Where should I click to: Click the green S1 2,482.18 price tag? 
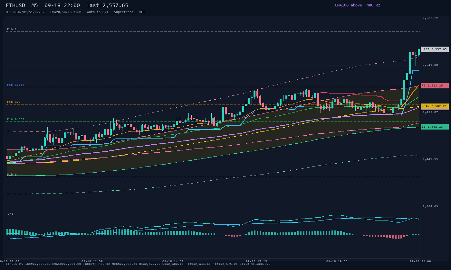(x=435, y=127)
